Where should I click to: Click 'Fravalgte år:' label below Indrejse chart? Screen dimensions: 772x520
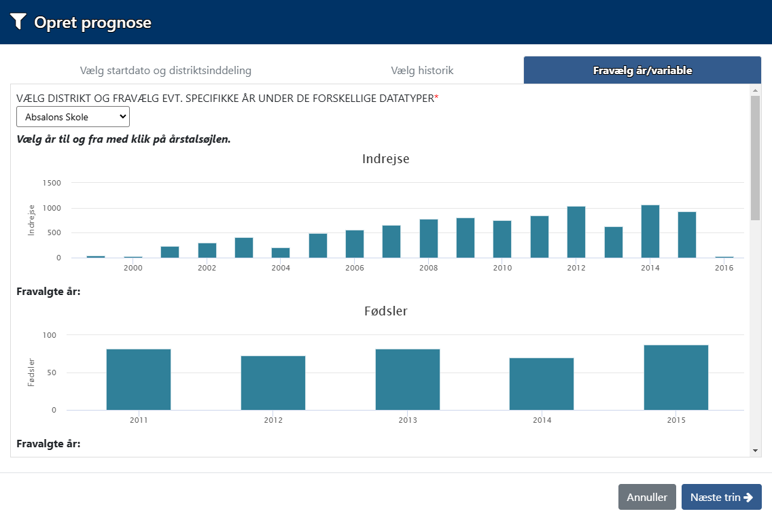pos(48,292)
